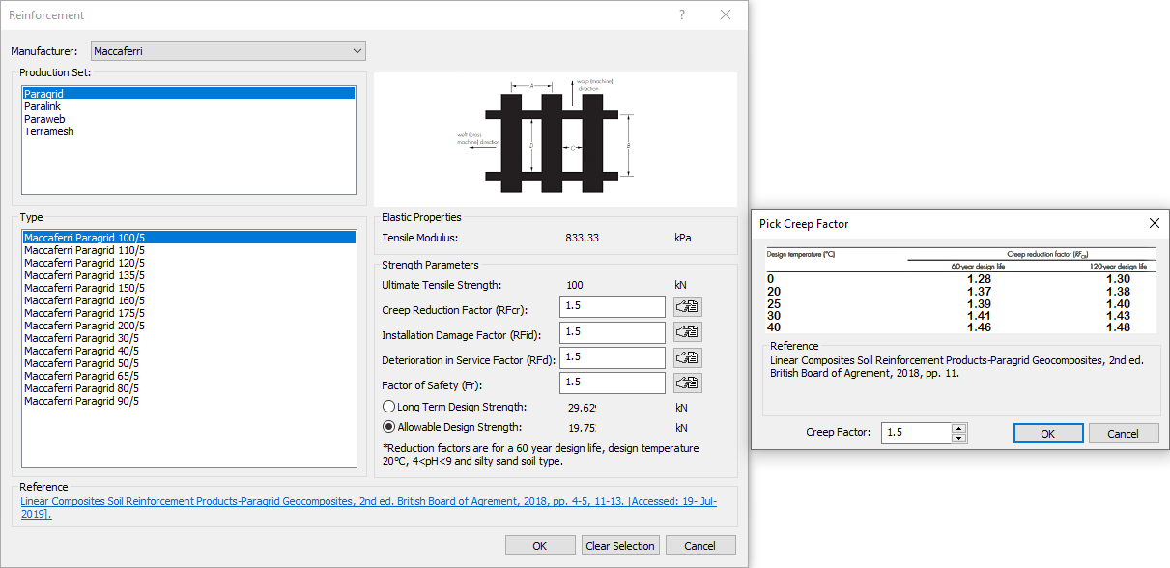Select Maccaferri Paragrid 100/5 type
Viewport: 1170px width, 568px height.
(x=188, y=238)
